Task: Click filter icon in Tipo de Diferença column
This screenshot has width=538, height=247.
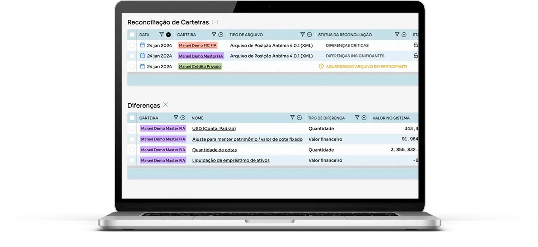Action: point(357,118)
